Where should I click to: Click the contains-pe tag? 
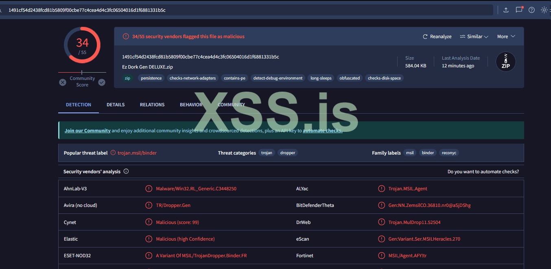pos(235,78)
